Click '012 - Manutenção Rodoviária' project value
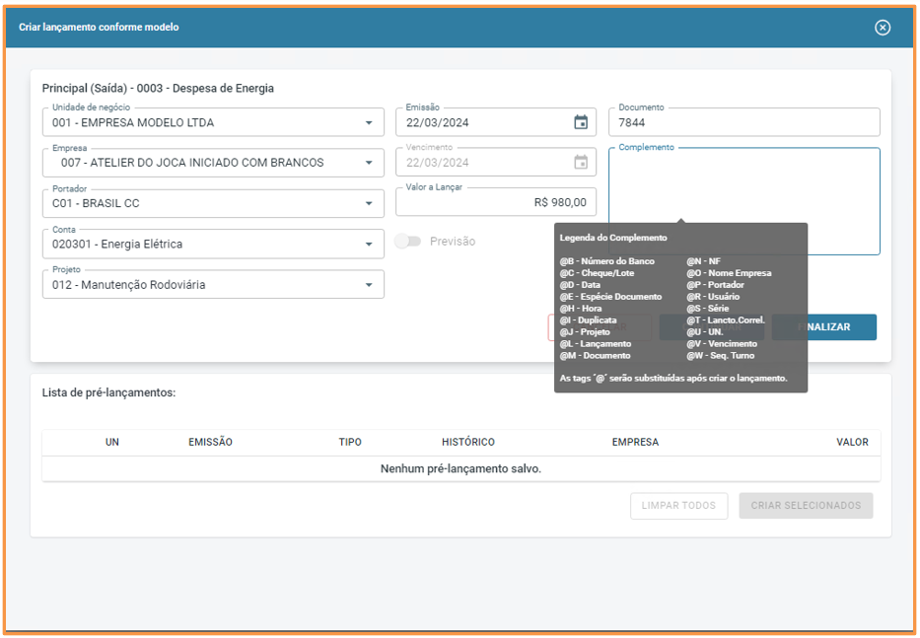Image resolution: width=920 pixels, height=638 pixels. coord(128,285)
